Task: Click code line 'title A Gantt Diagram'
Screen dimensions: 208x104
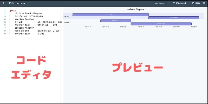Action: [x=28, y=14]
